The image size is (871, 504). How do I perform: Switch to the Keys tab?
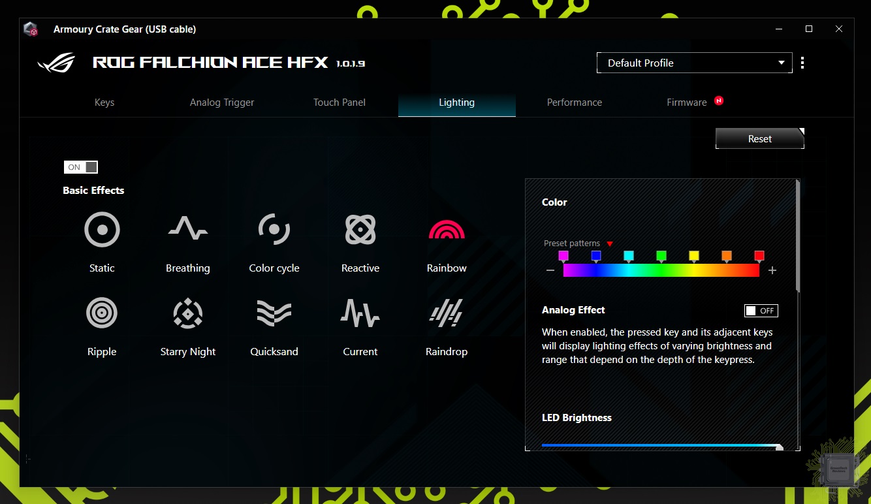point(104,102)
